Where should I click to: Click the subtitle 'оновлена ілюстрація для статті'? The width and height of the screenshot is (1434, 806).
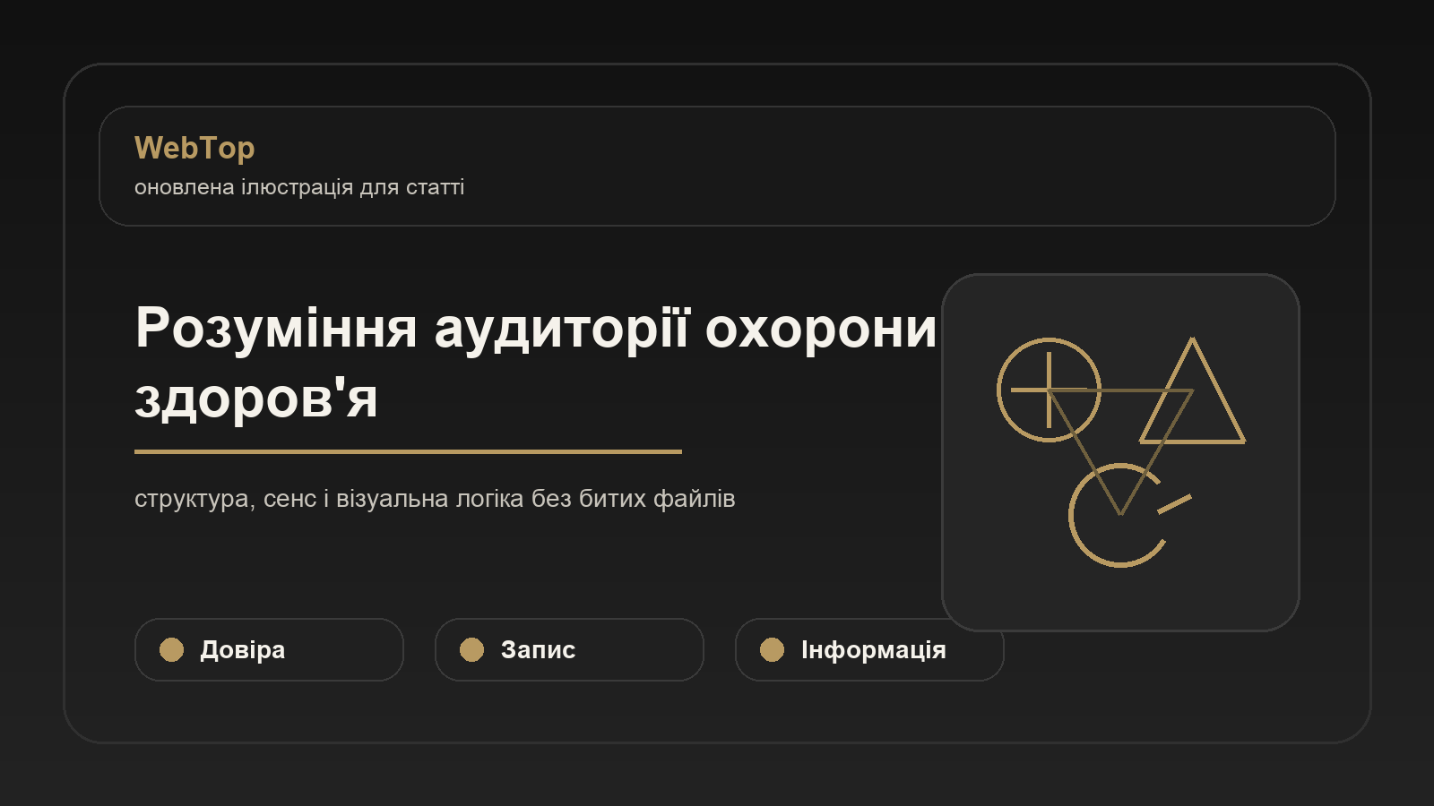click(299, 187)
